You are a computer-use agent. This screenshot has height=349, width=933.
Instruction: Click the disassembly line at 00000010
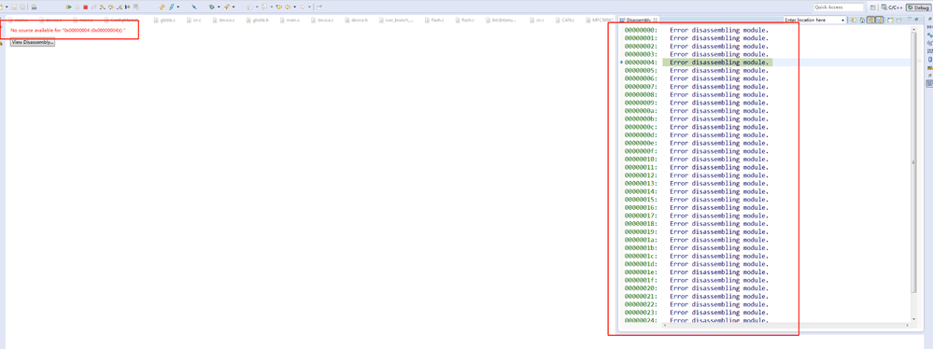696,159
